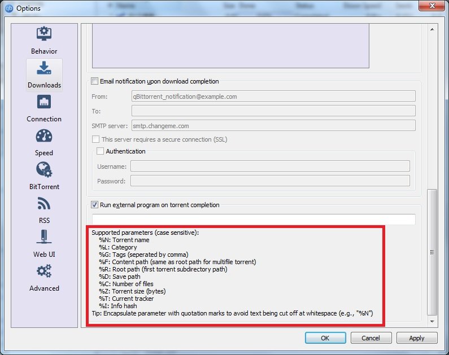449x355 pixels.
Task: Open the Web UI settings icon
Action: pos(44,237)
